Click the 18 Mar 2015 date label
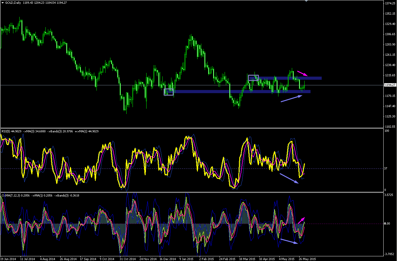The image size is (397, 261). [x=247, y=259]
